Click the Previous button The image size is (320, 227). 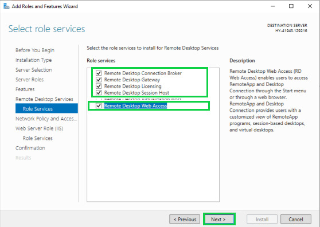coord(185,219)
